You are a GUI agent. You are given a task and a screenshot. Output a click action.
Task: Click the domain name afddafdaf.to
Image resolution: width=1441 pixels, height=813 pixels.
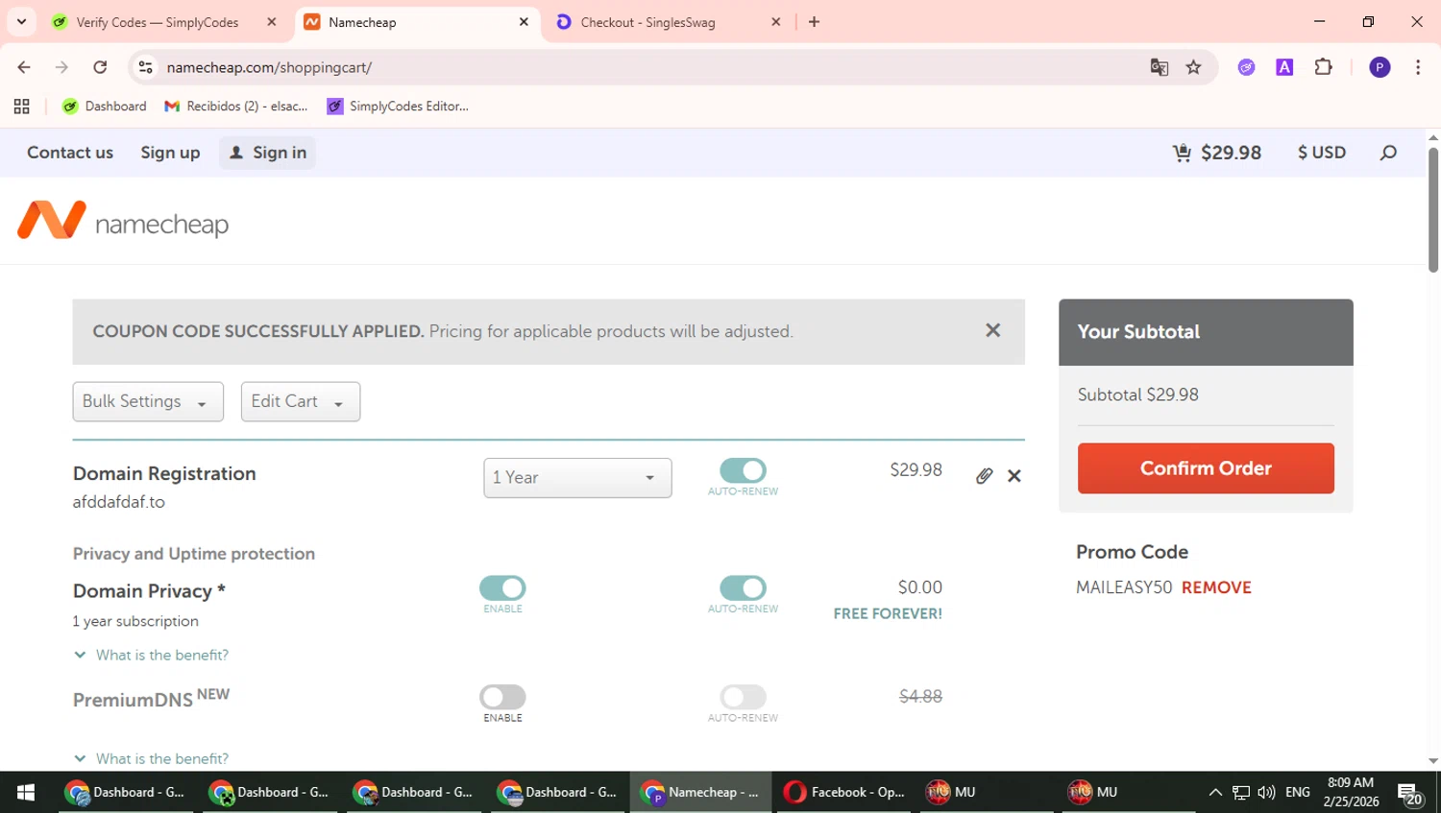coord(119,502)
